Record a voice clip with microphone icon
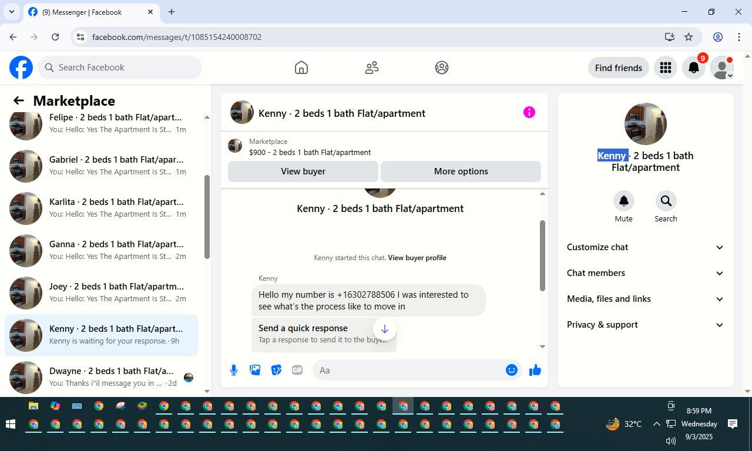This screenshot has height=451, width=752. tap(234, 370)
